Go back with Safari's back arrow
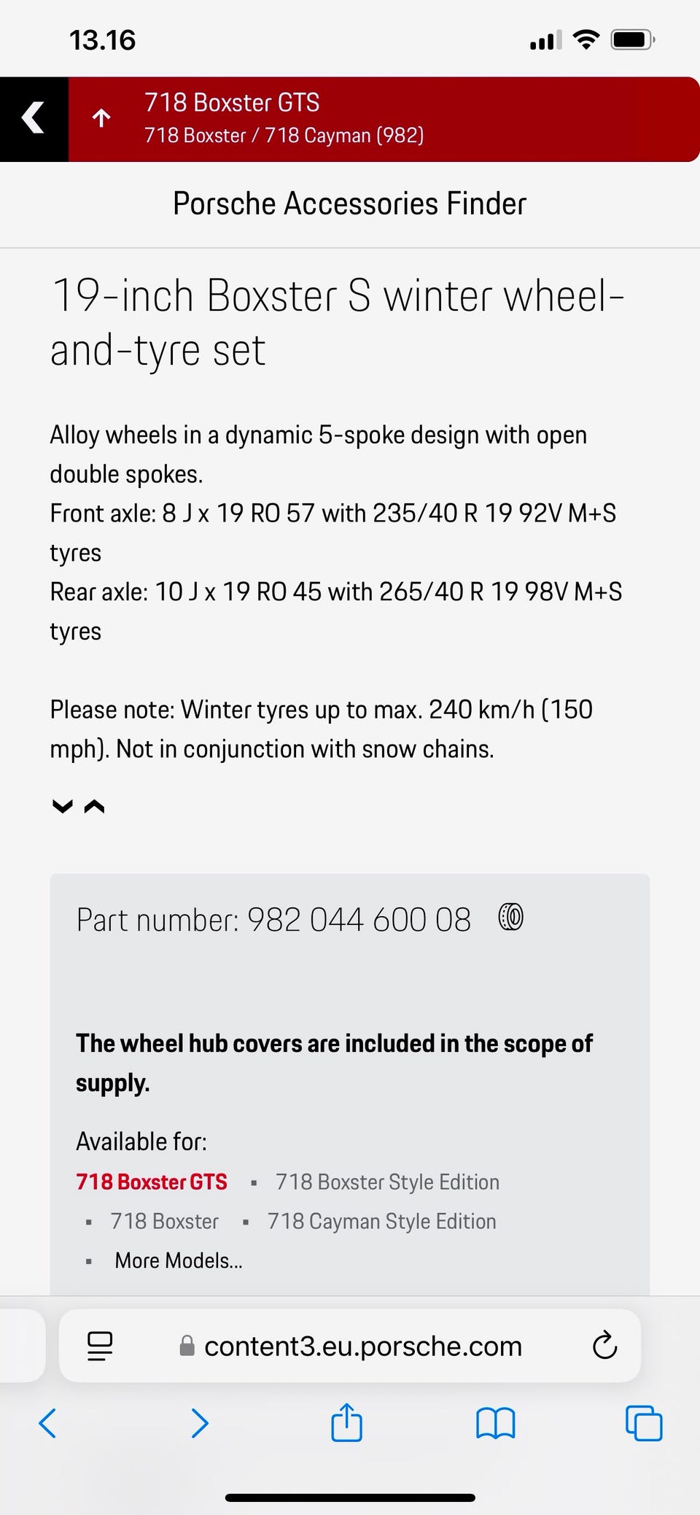Image resolution: width=700 pixels, height=1515 pixels. click(x=47, y=1423)
